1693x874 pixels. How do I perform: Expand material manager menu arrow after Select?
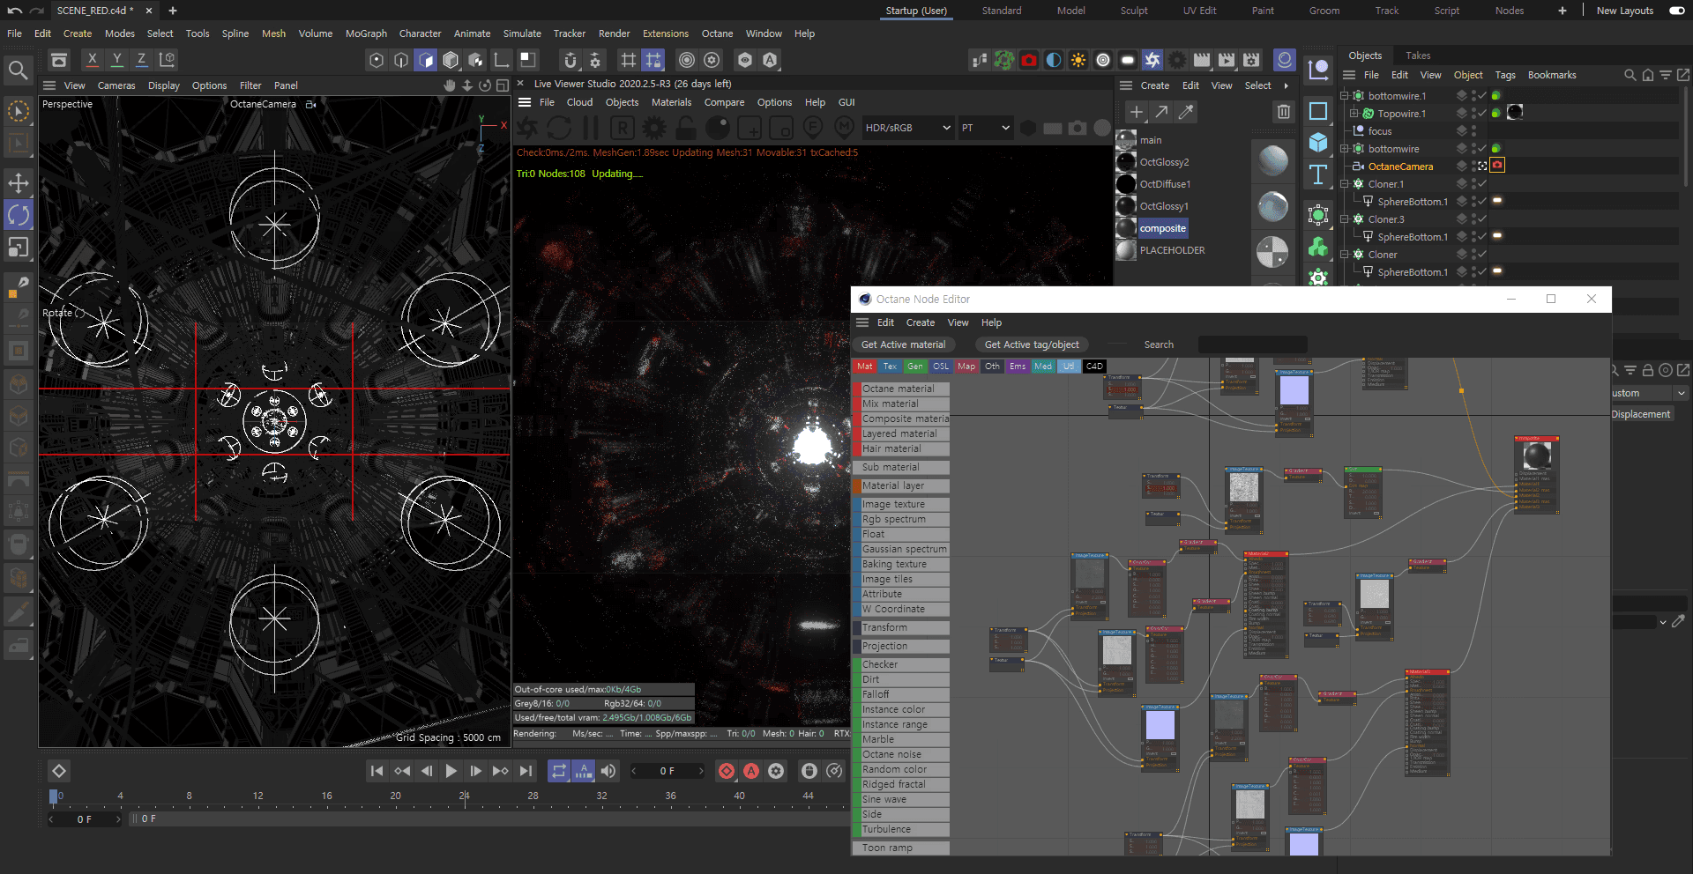pyautogui.click(x=1286, y=85)
